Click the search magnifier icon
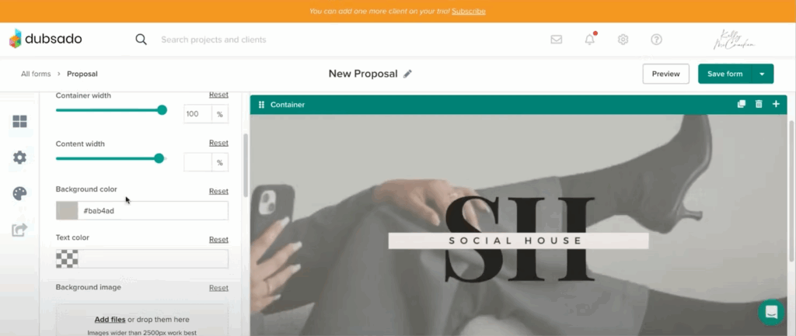Screen dimensions: 796x336 click(x=141, y=40)
